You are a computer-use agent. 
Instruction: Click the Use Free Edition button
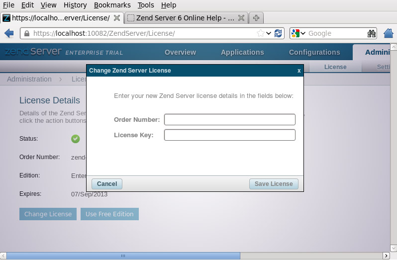109,214
